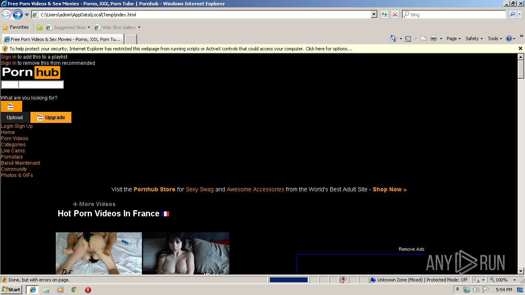Open the Community navigation link
This screenshot has height=295, width=525.
(14, 169)
